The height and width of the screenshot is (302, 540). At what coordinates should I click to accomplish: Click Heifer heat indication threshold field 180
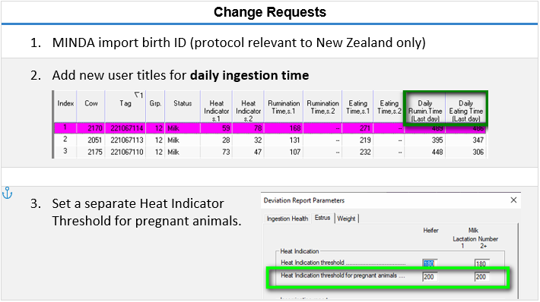point(430,263)
